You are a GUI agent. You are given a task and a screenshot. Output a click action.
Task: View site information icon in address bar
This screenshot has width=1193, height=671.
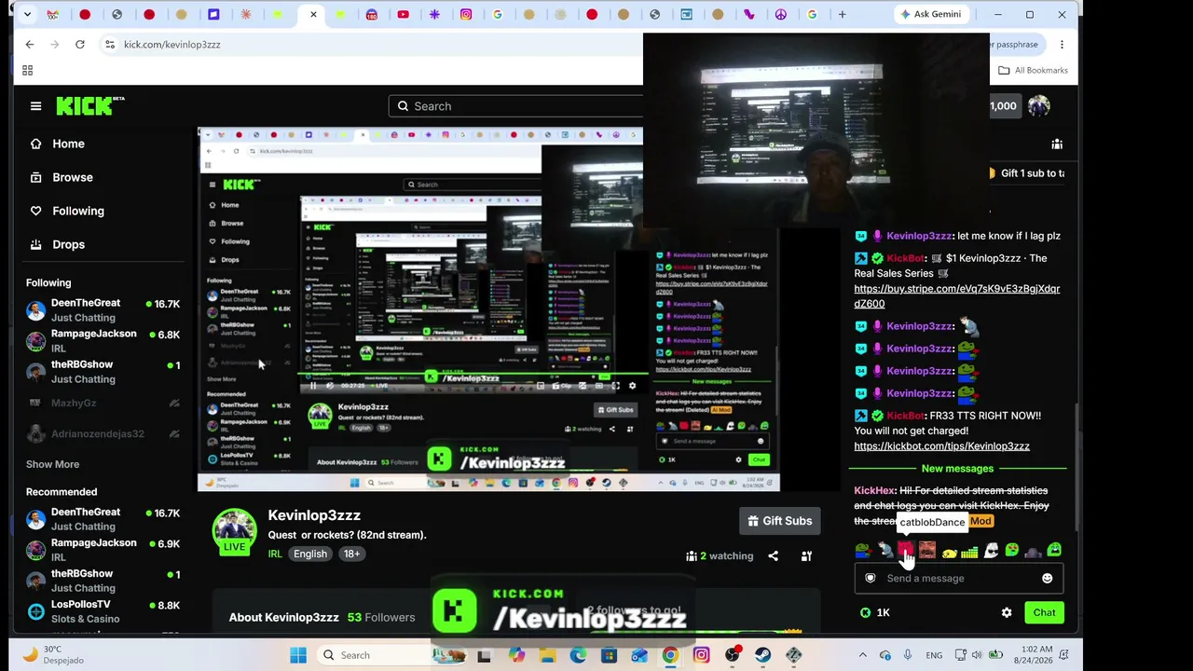pyautogui.click(x=110, y=45)
